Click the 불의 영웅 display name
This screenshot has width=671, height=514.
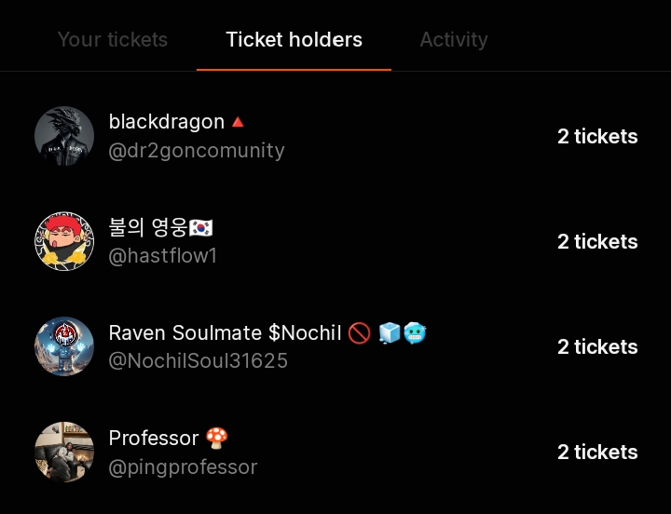tap(148, 227)
